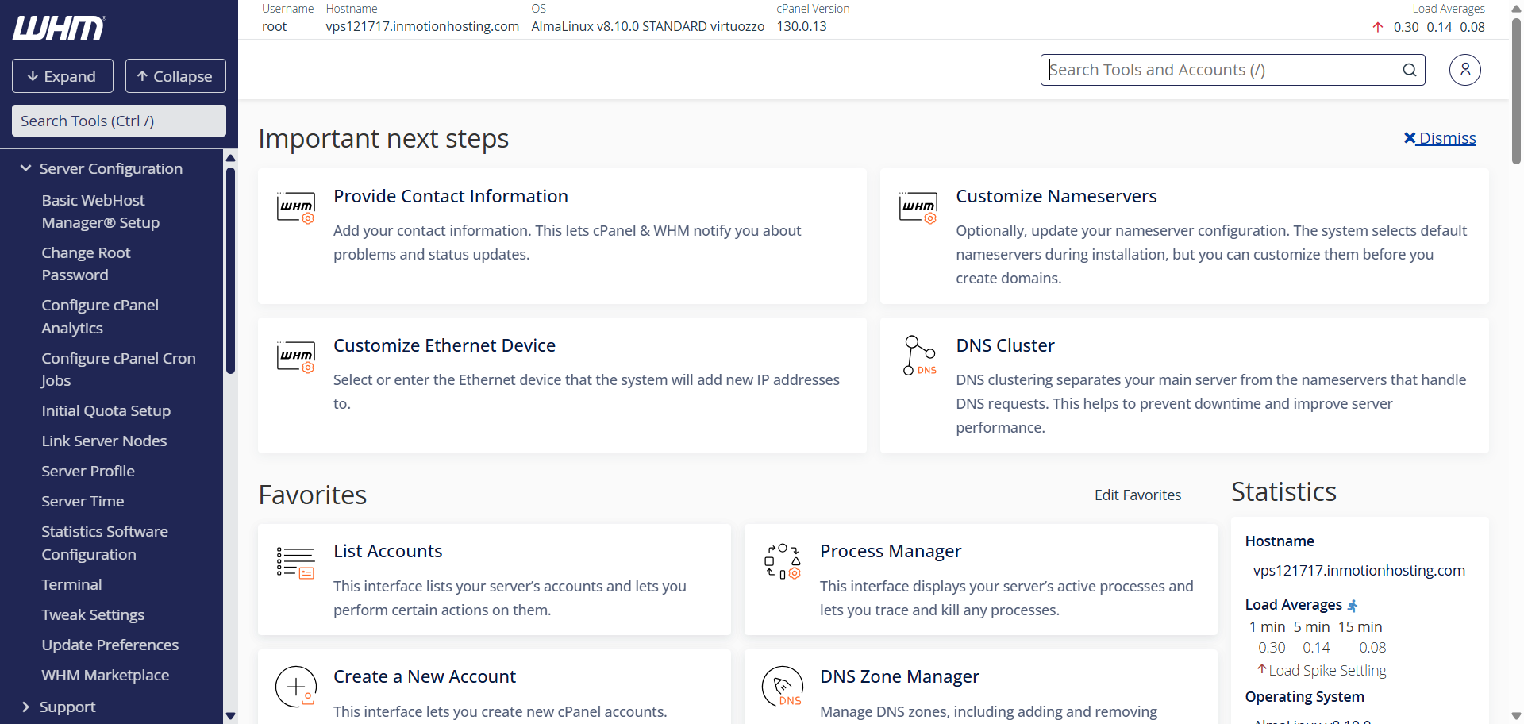Open DNS Cluster card title

click(x=1005, y=345)
